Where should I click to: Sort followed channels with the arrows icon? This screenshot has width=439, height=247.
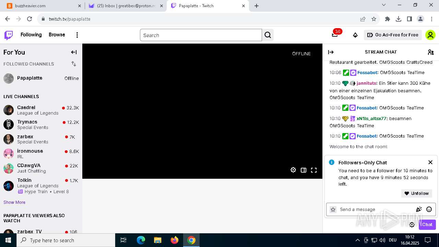point(74,64)
